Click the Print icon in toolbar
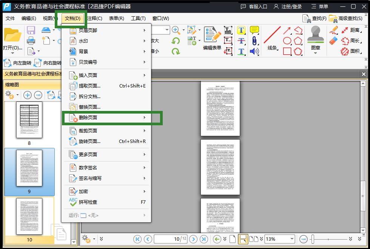Screen dimensions: 370x249 31,40
